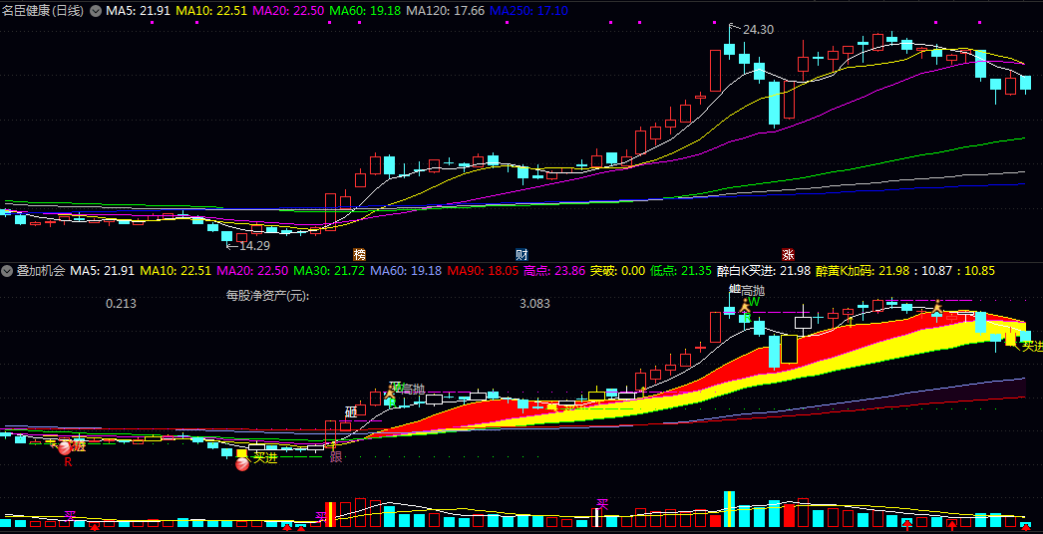This screenshot has width=1043, height=534.
Task: Click the 0.213 value
Action: point(121,304)
